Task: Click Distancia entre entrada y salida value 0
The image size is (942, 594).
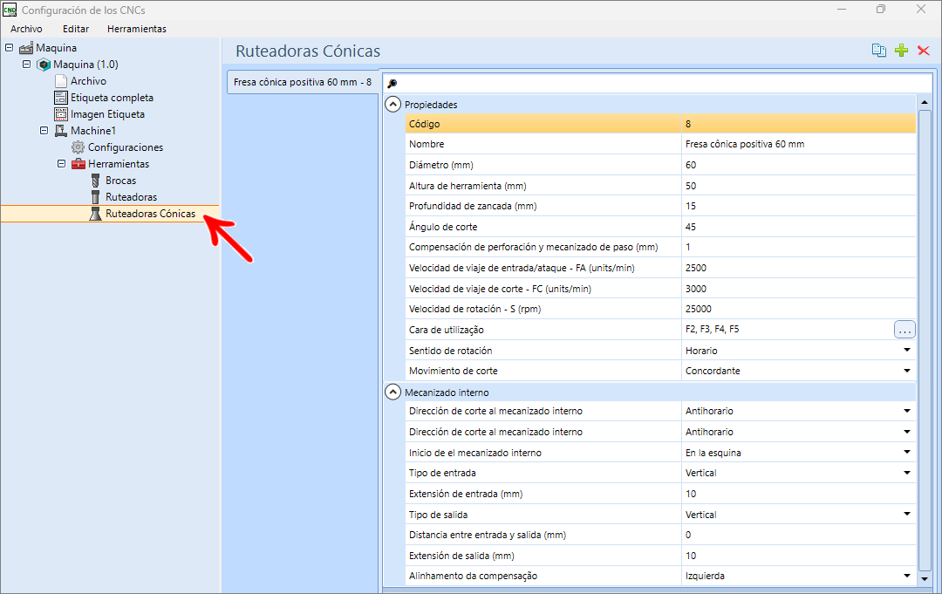Action: point(798,535)
